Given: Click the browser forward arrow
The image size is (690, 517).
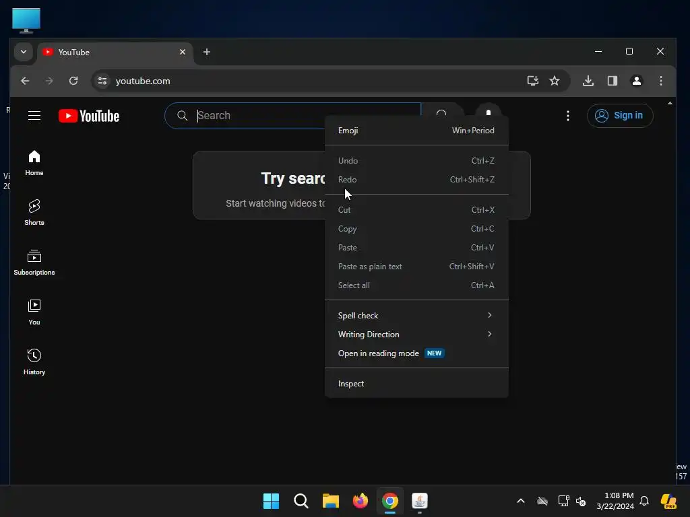Looking at the screenshot, I should pos(49,81).
